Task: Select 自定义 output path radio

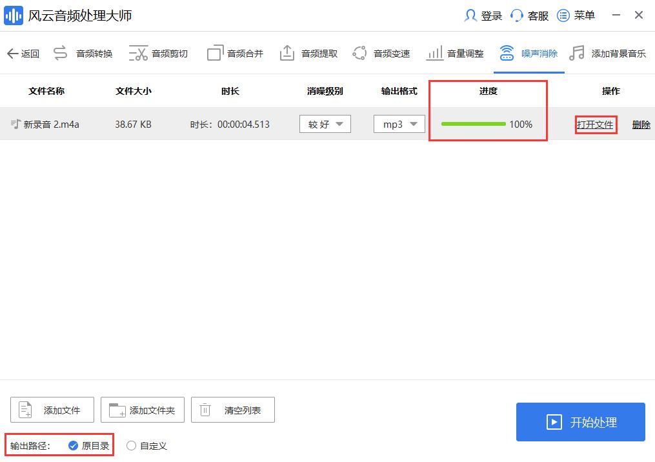Action: coord(131,446)
